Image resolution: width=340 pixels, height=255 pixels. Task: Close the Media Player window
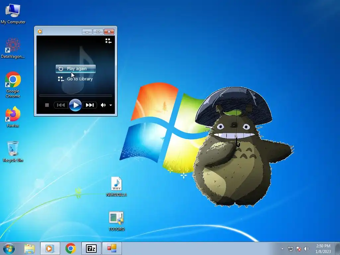[109, 32]
